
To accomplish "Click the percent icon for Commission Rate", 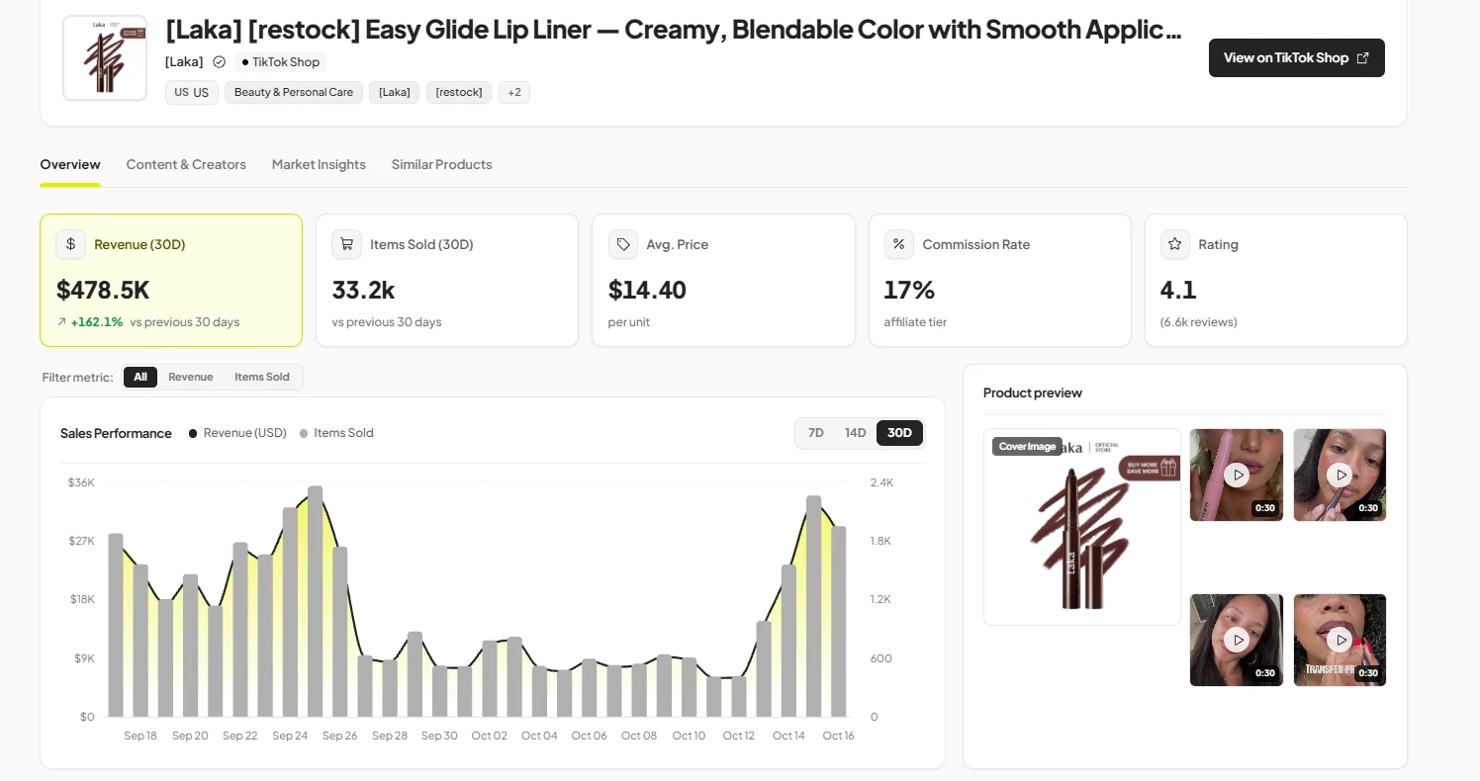I will point(899,244).
